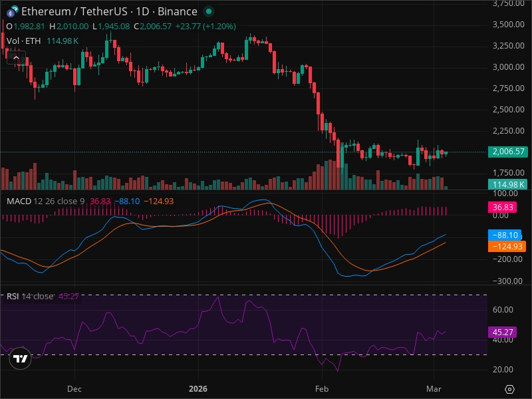Image resolution: width=532 pixels, height=399 pixels.
Task: Select the MACD 12 26 close 9 label
Action: pyautogui.click(x=45, y=201)
